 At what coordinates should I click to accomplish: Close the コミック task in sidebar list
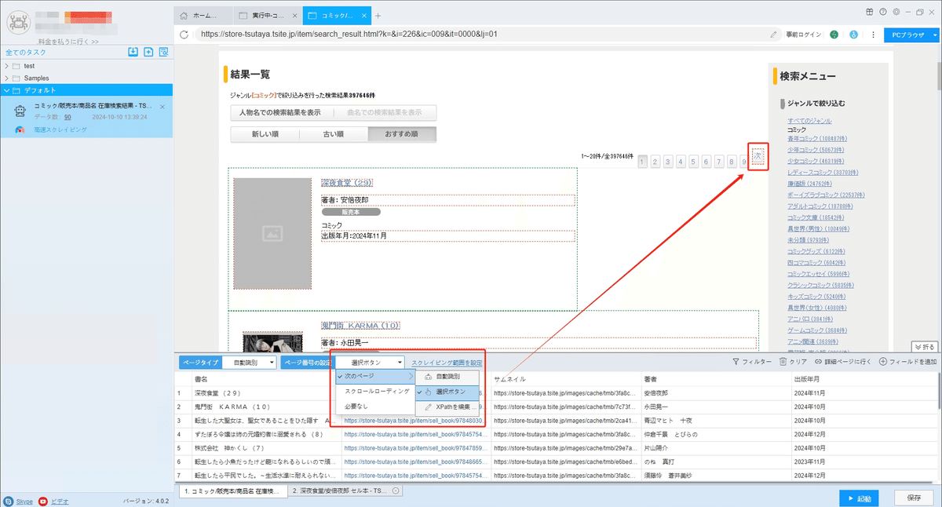point(162,106)
